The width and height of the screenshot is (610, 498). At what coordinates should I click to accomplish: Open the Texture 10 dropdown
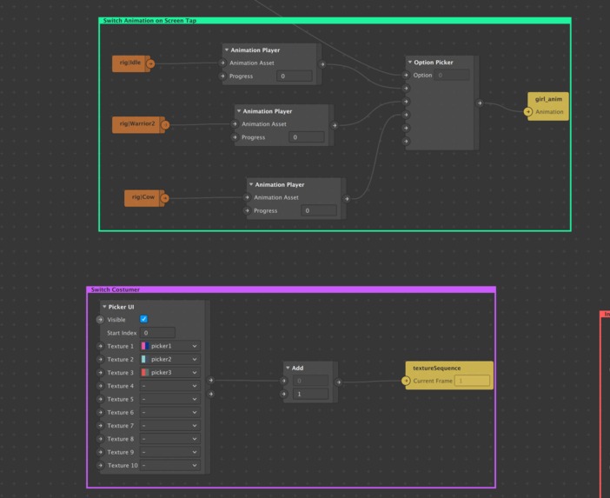[170, 465]
